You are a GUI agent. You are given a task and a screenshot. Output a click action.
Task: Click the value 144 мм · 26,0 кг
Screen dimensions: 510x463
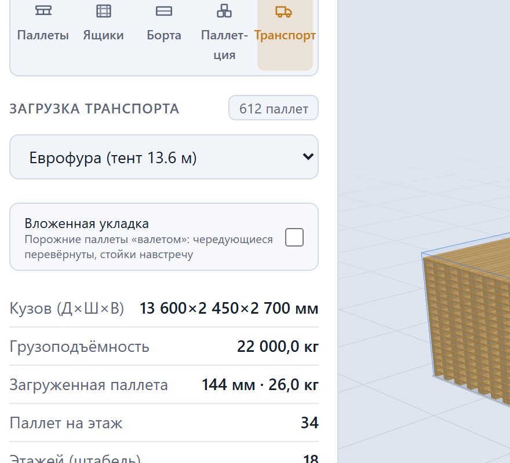(260, 385)
